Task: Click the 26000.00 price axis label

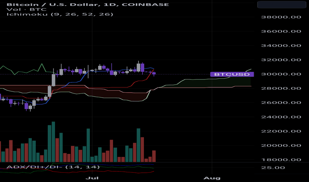Action: (x=281, y=103)
